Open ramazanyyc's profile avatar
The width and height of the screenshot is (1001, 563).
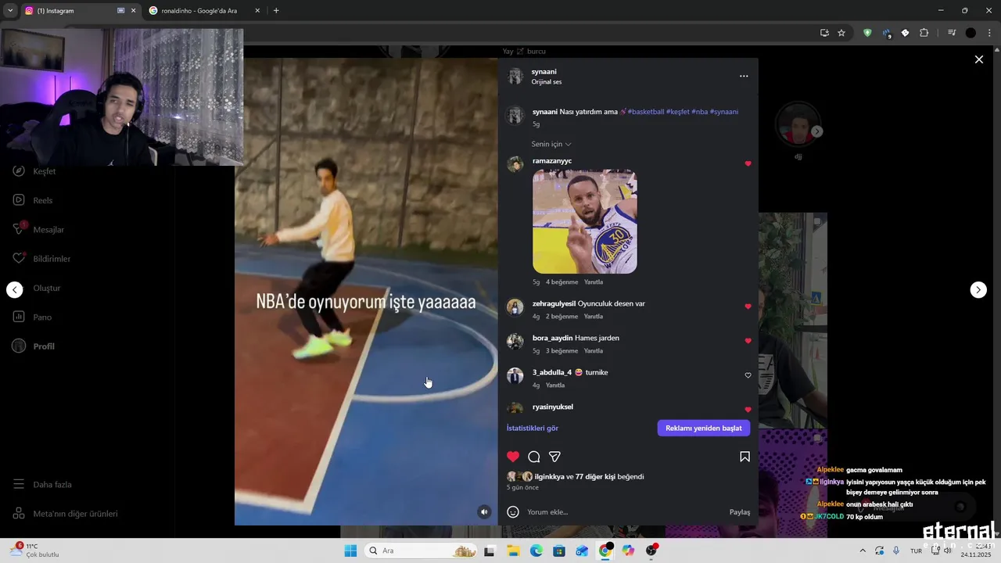pos(515,164)
